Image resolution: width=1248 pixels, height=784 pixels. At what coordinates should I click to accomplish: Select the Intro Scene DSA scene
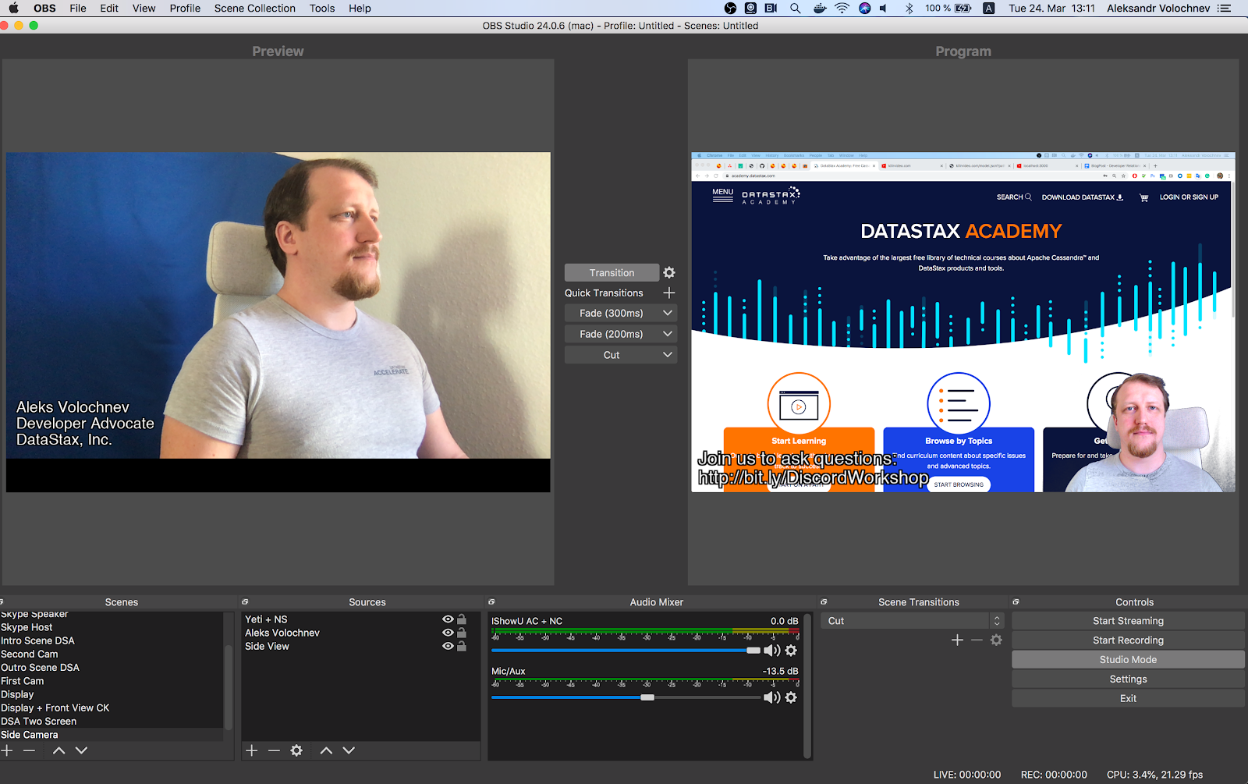[x=37, y=640]
